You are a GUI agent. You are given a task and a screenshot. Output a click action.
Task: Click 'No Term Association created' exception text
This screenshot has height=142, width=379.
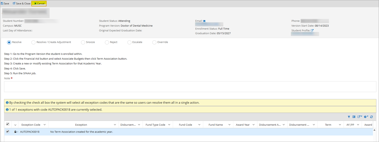(81, 132)
